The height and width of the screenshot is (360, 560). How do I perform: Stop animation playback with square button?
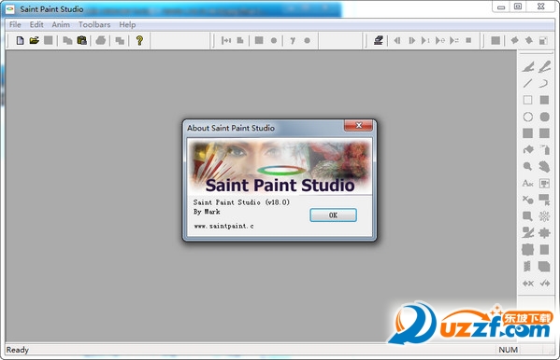click(x=468, y=40)
